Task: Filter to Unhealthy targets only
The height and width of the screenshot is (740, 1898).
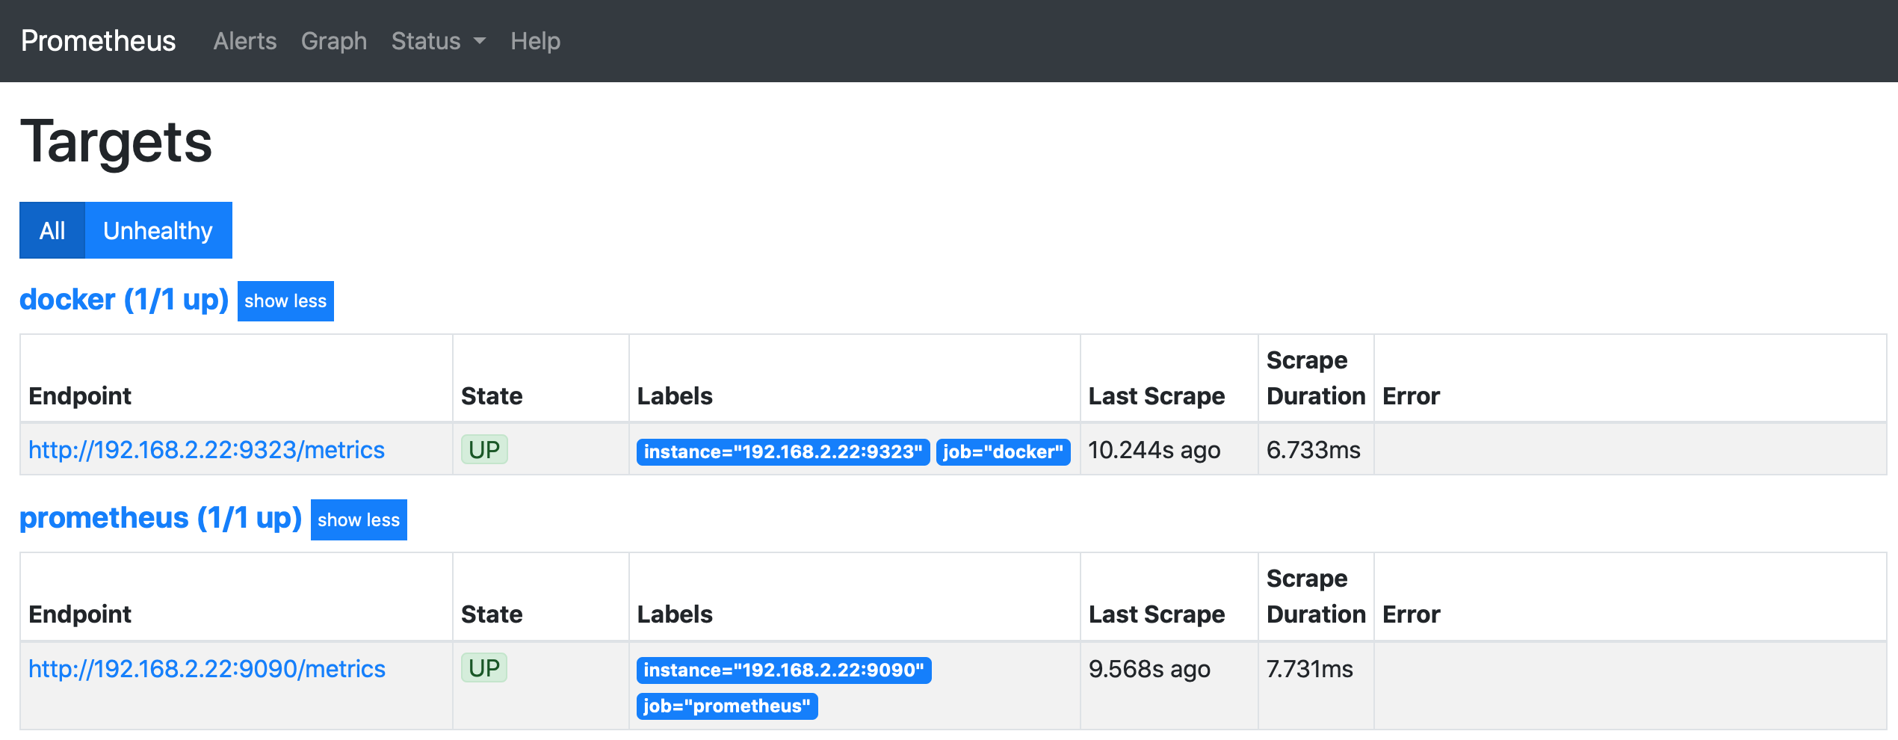Action: point(158,230)
